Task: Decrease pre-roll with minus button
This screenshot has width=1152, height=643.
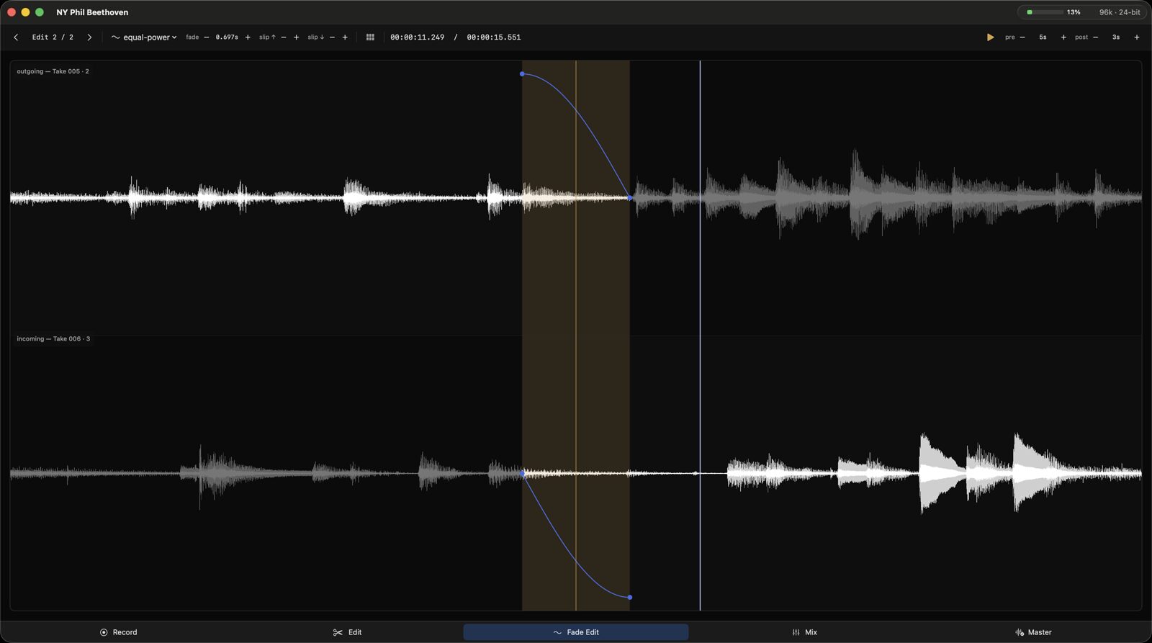Action: click(x=1022, y=37)
